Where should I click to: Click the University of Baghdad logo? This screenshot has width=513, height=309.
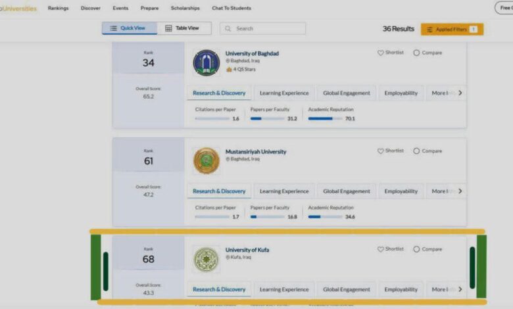(x=206, y=62)
